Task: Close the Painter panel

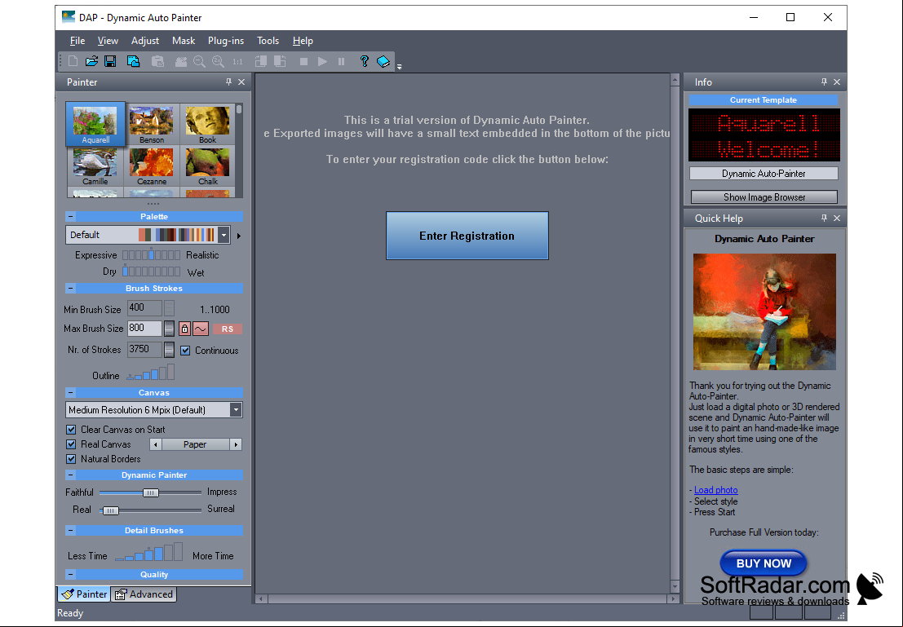Action: [x=242, y=82]
